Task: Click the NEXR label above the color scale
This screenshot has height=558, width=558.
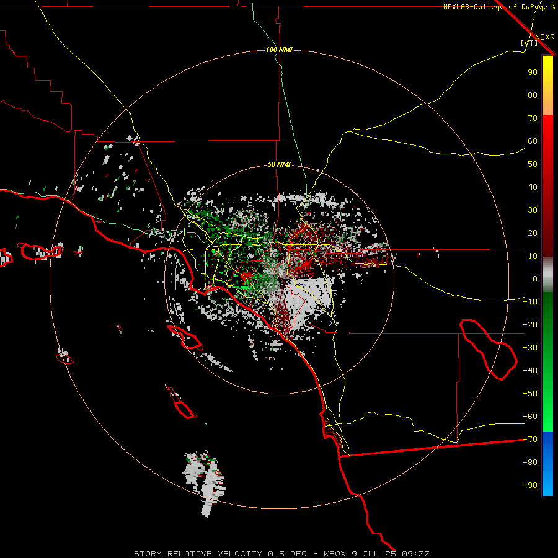Action: (544, 37)
